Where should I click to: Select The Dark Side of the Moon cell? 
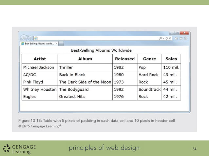click(x=85, y=82)
